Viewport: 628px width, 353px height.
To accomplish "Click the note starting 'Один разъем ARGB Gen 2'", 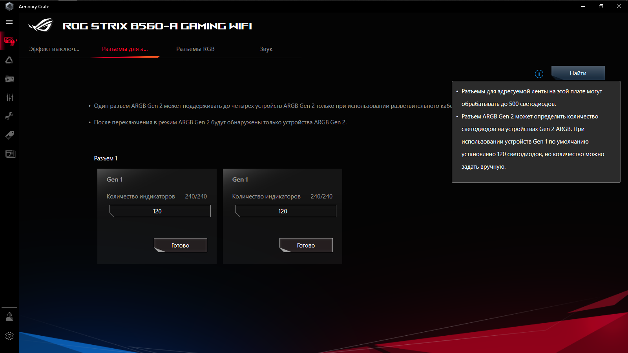I will click(x=273, y=106).
